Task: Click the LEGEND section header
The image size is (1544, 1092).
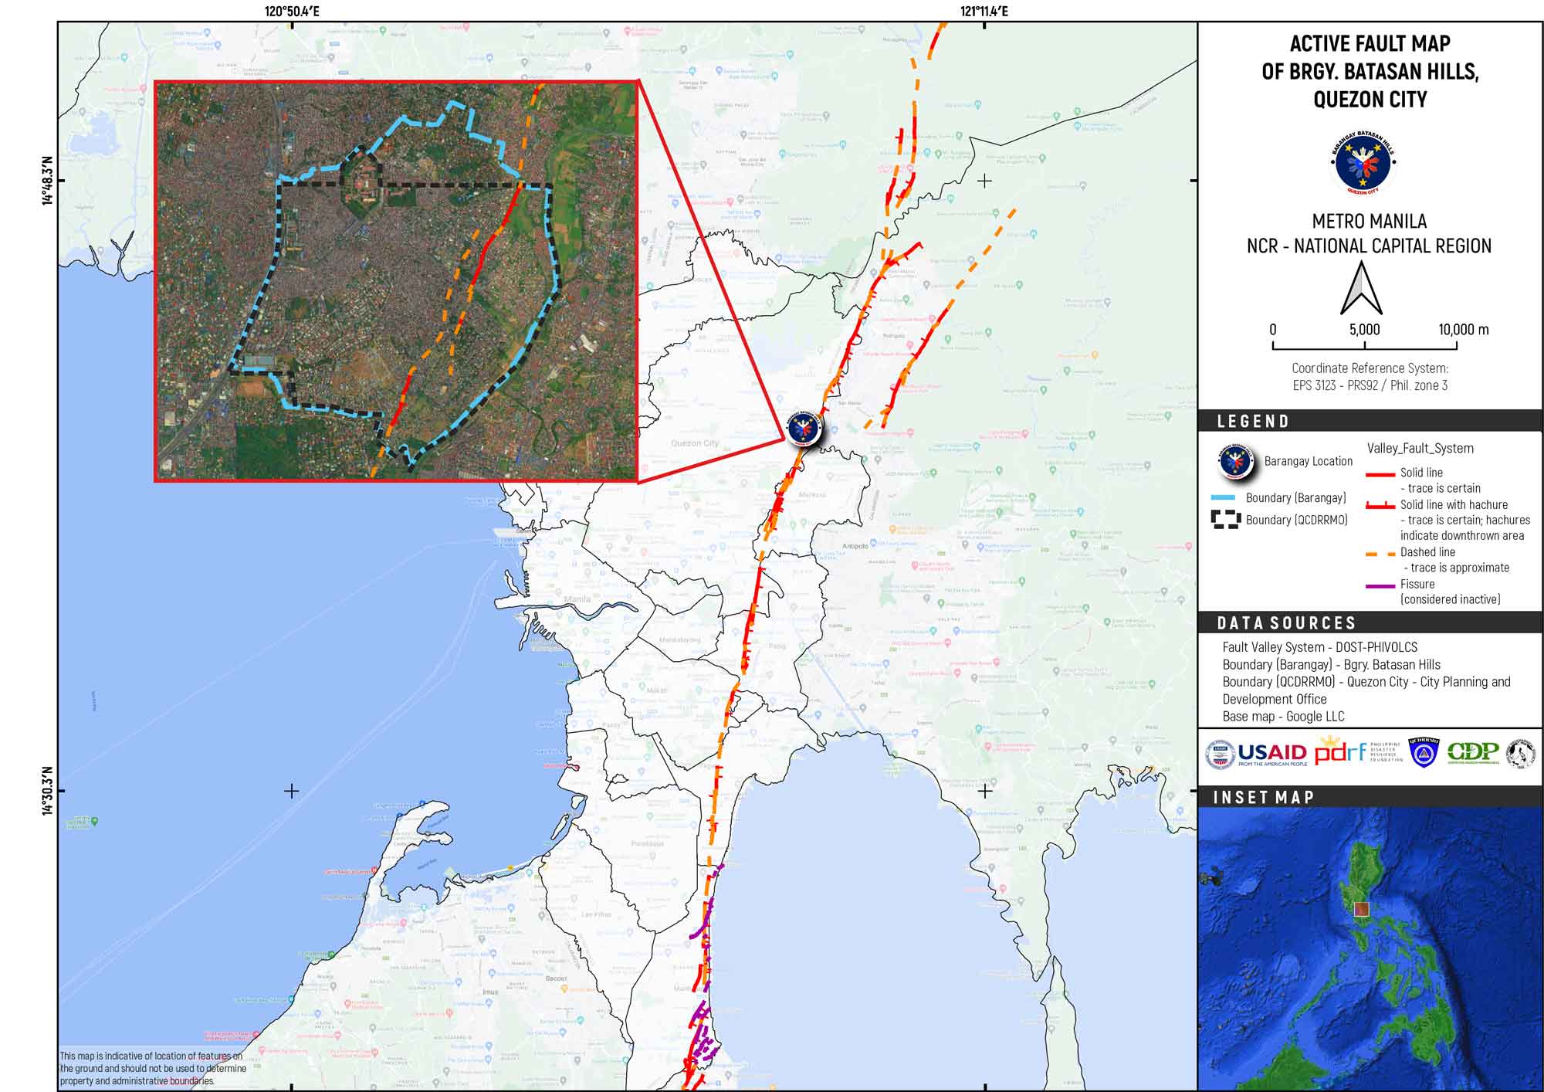Action: pyautogui.click(x=1253, y=421)
